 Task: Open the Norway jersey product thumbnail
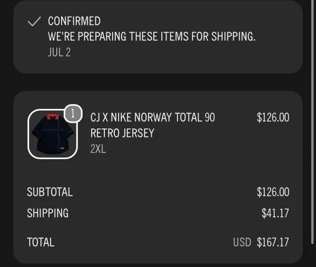53,134
